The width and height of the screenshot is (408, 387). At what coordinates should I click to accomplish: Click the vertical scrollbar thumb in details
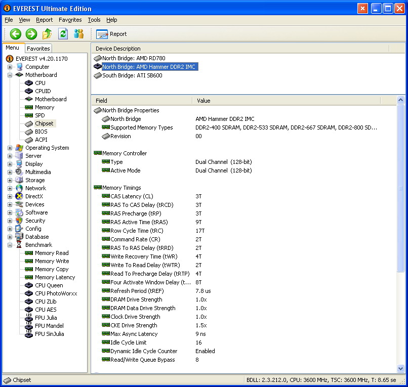point(401,188)
